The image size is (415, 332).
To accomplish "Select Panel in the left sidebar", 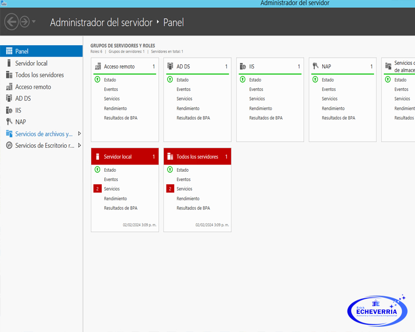I will point(22,51).
